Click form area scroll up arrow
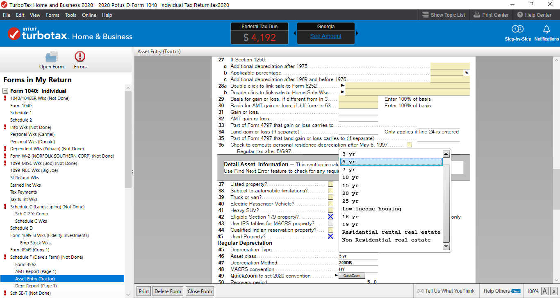Viewport: 560px width, 298px height. [x=556, y=60]
